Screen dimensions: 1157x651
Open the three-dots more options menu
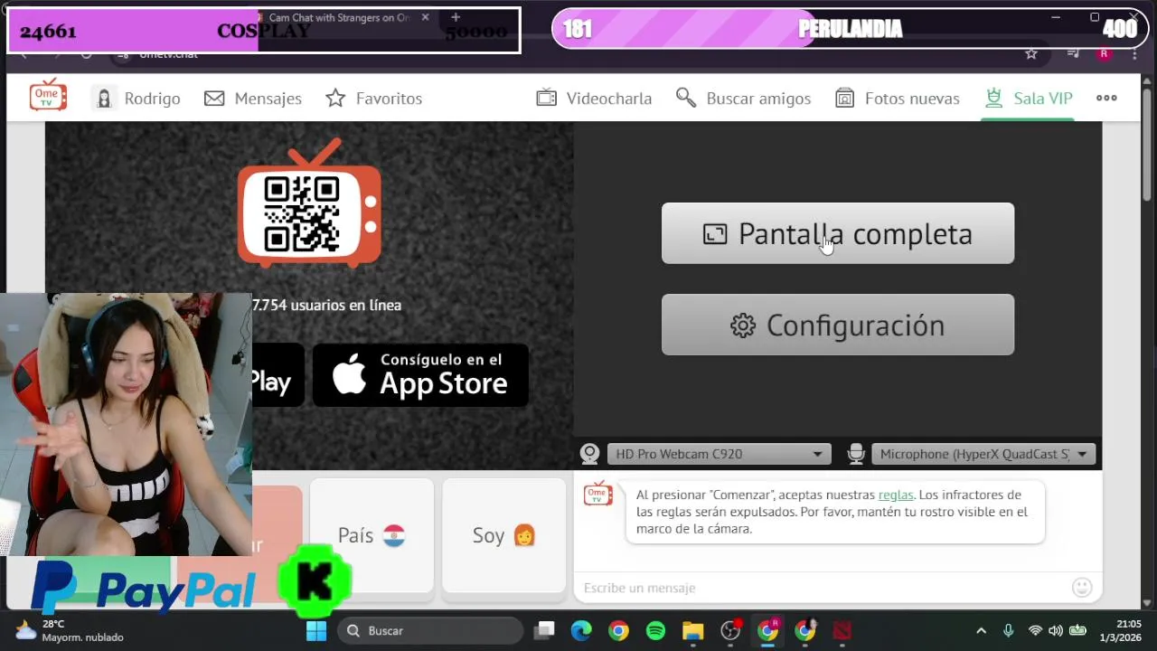(x=1106, y=98)
